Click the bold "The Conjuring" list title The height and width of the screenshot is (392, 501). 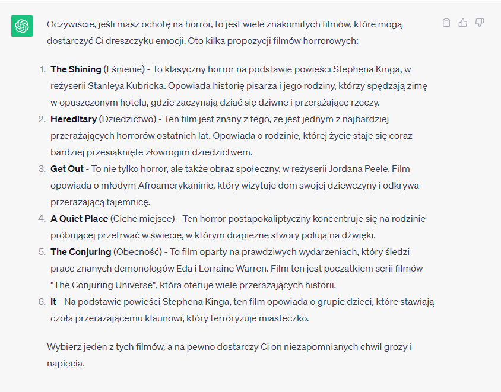click(x=81, y=251)
